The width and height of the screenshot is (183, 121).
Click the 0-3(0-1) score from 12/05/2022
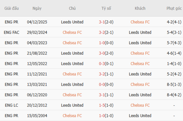tap(106, 64)
